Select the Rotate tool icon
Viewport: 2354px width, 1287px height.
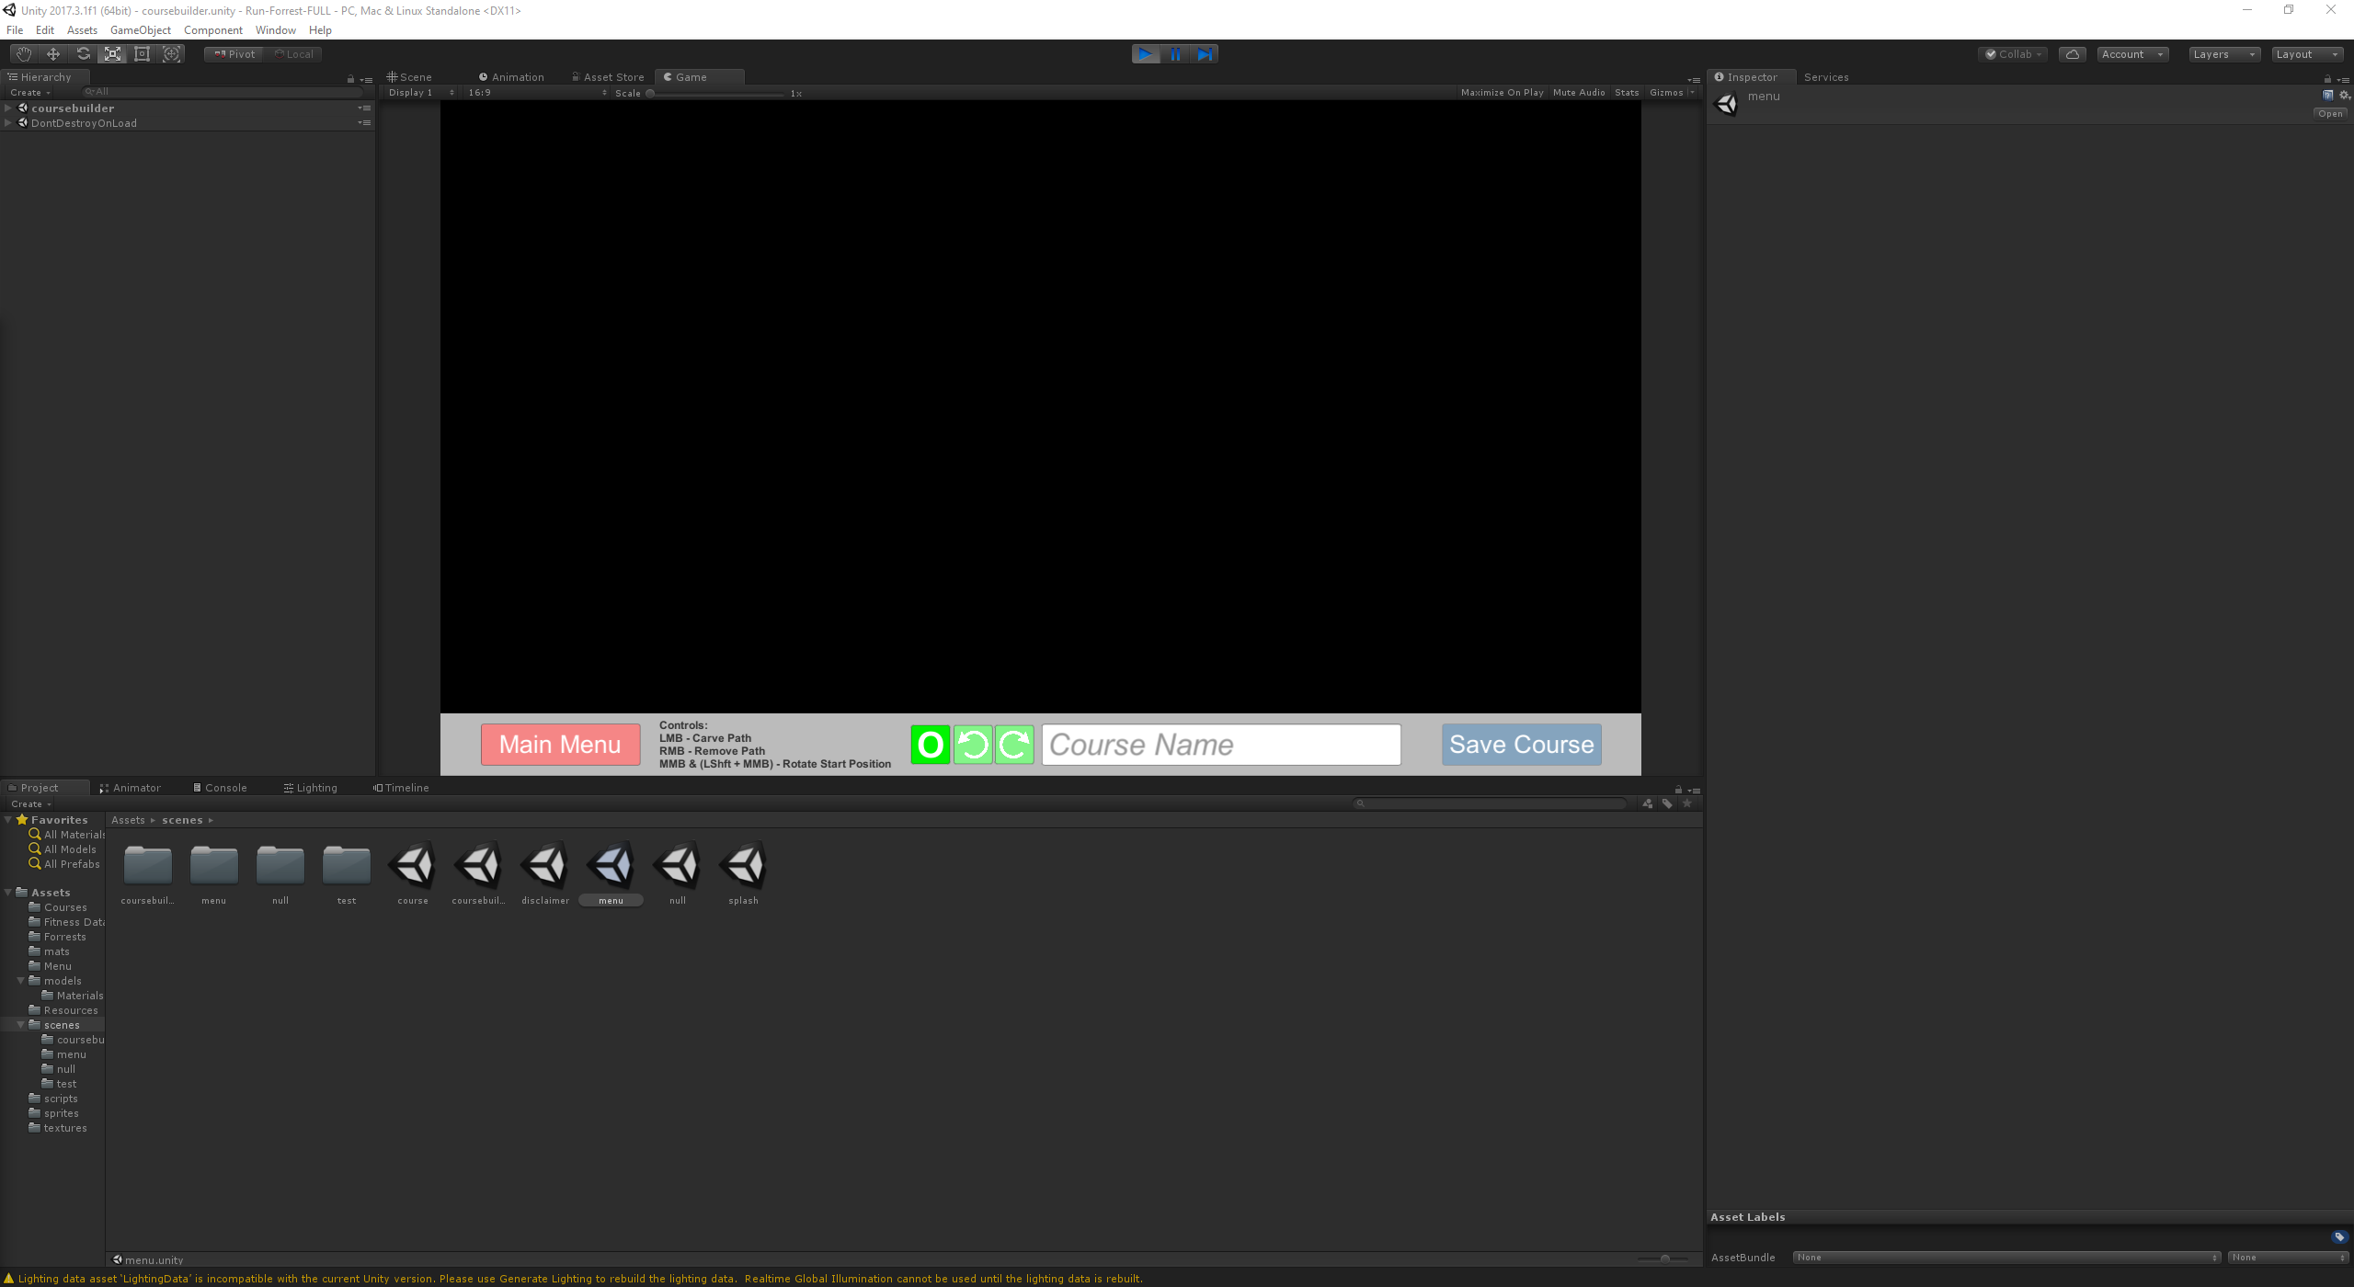pos(83,54)
